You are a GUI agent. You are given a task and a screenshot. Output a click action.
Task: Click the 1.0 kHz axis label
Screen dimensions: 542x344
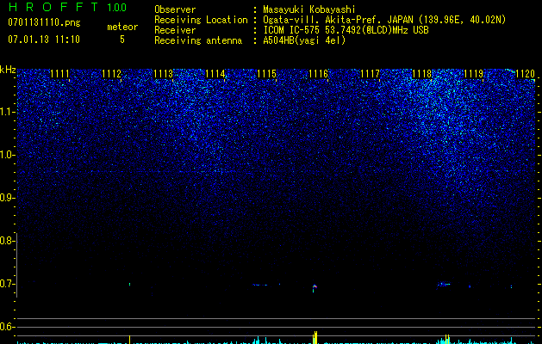pyautogui.click(x=7, y=155)
